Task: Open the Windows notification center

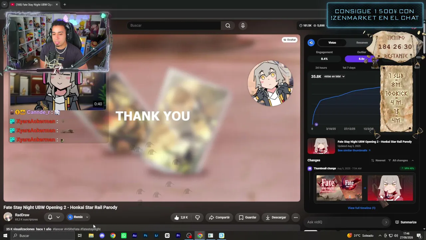Action: 419,236
